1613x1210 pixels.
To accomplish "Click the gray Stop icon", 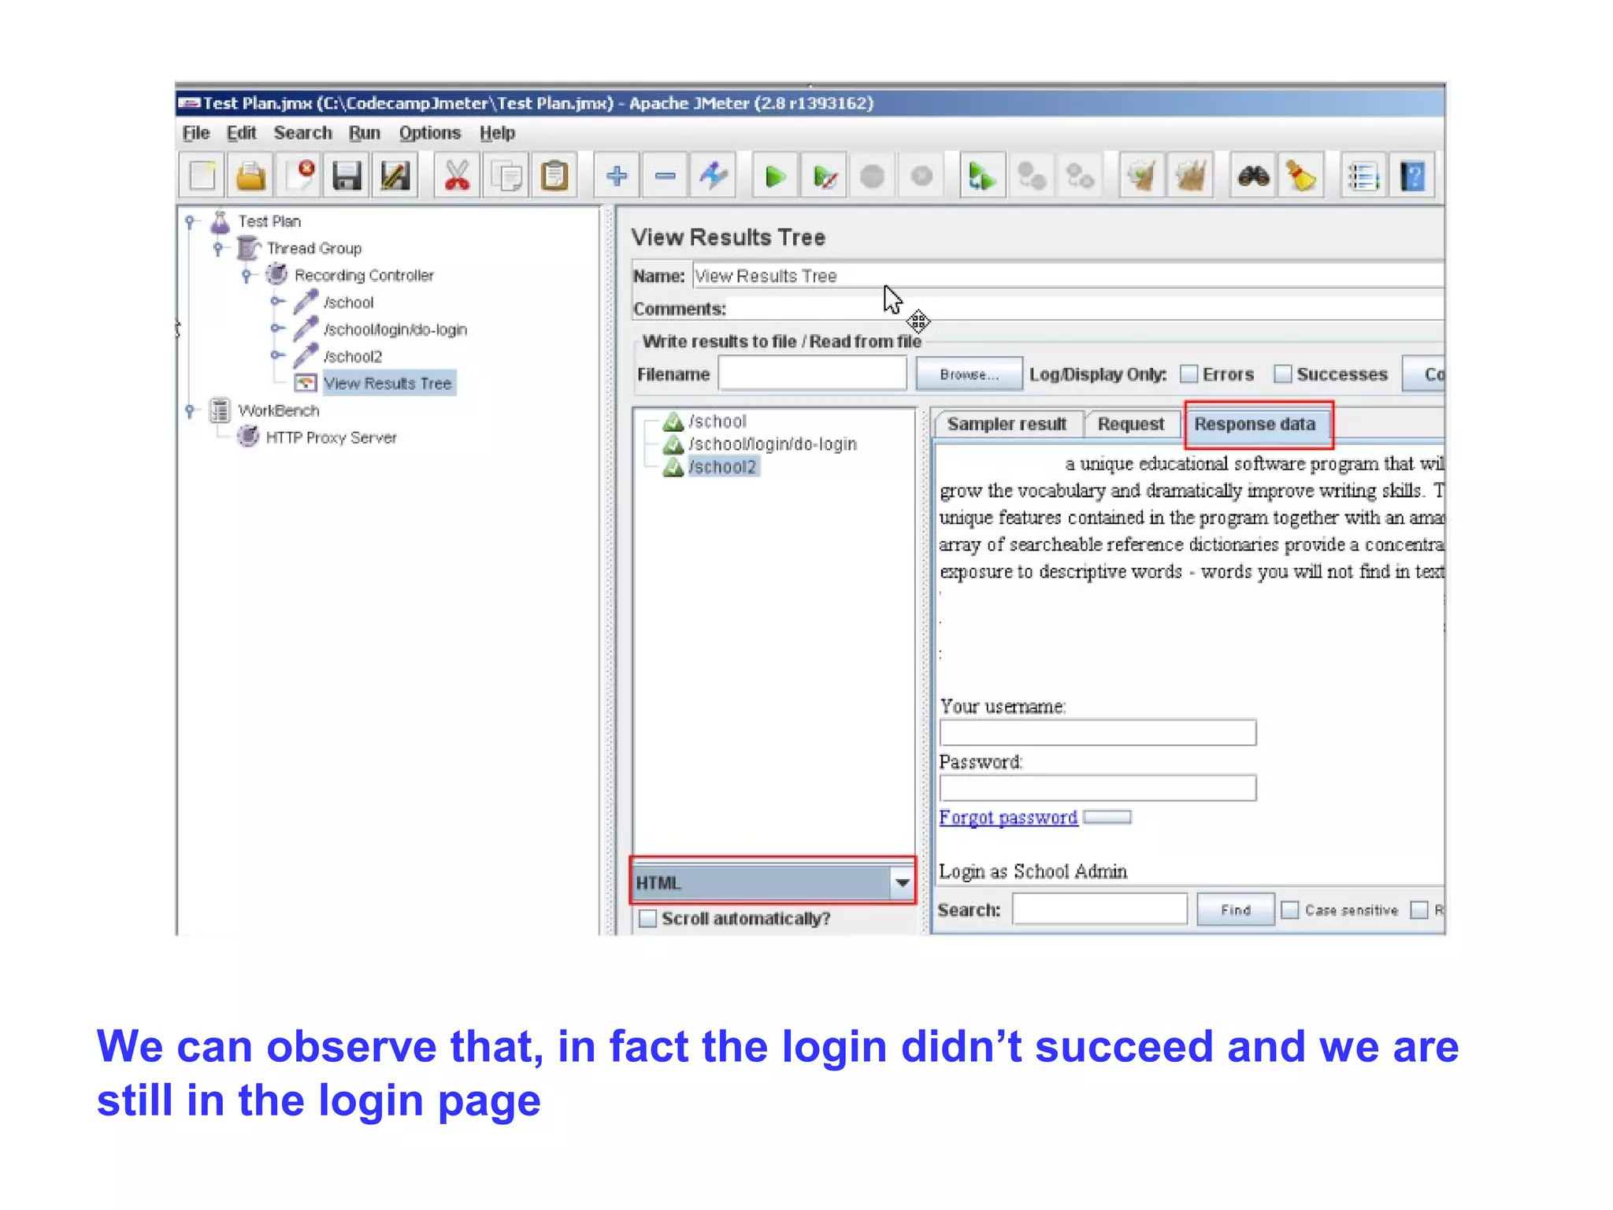I will click(872, 175).
